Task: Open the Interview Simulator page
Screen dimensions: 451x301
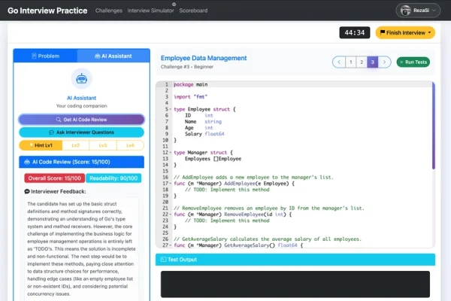Action: click(151, 11)
